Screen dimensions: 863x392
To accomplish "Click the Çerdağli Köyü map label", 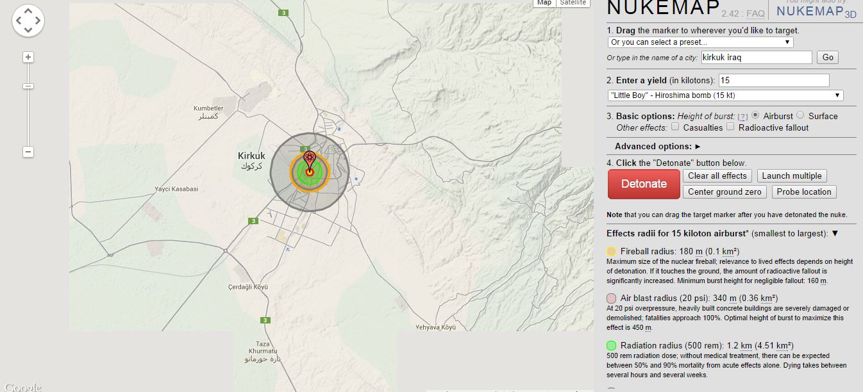I will tap(247, 287).
